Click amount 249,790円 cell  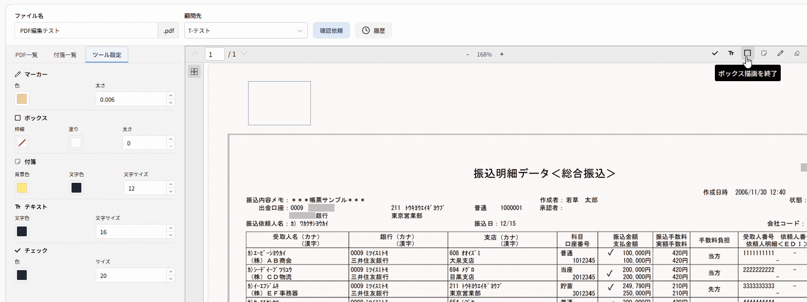coord(636,286)
